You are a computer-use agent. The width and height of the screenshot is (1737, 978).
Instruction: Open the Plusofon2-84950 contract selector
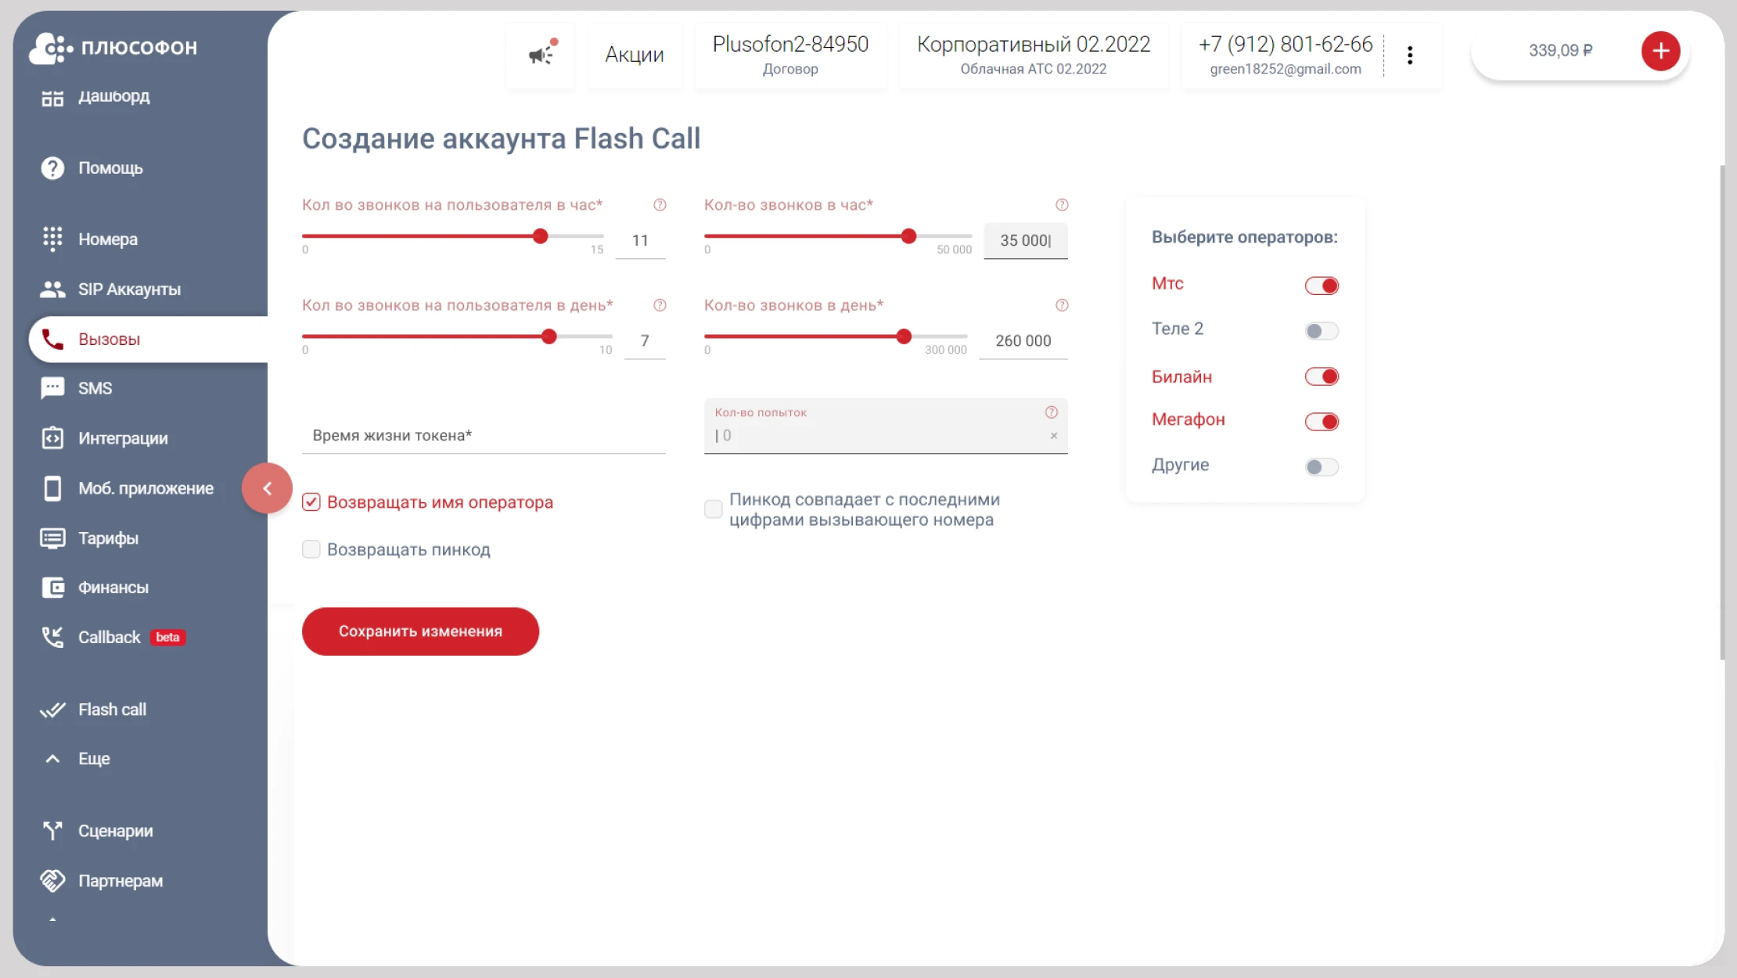(790, 55)
